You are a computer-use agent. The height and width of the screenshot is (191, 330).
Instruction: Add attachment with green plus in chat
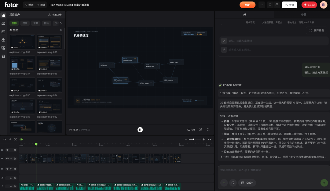pos(224,183)
